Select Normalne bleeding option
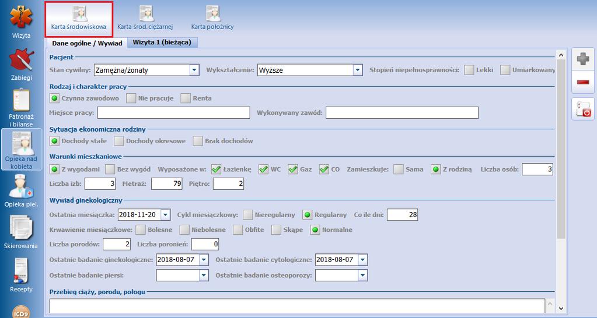Image resolution: width=597 pixels, height=318 pixels. click(315, 229)
